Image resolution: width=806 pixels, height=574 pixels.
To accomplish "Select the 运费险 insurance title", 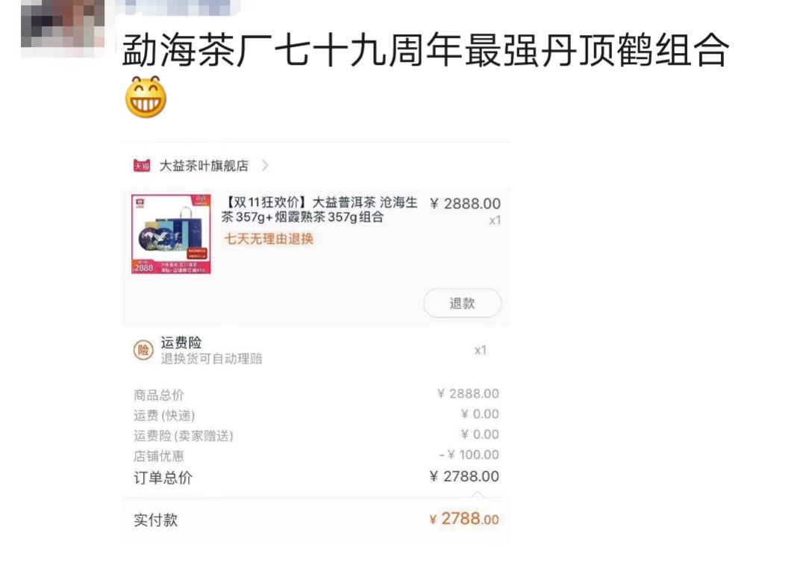I will [181, 343].
